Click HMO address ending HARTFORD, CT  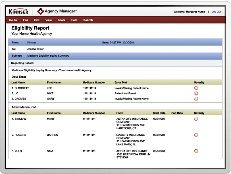[x=132, y=124]
